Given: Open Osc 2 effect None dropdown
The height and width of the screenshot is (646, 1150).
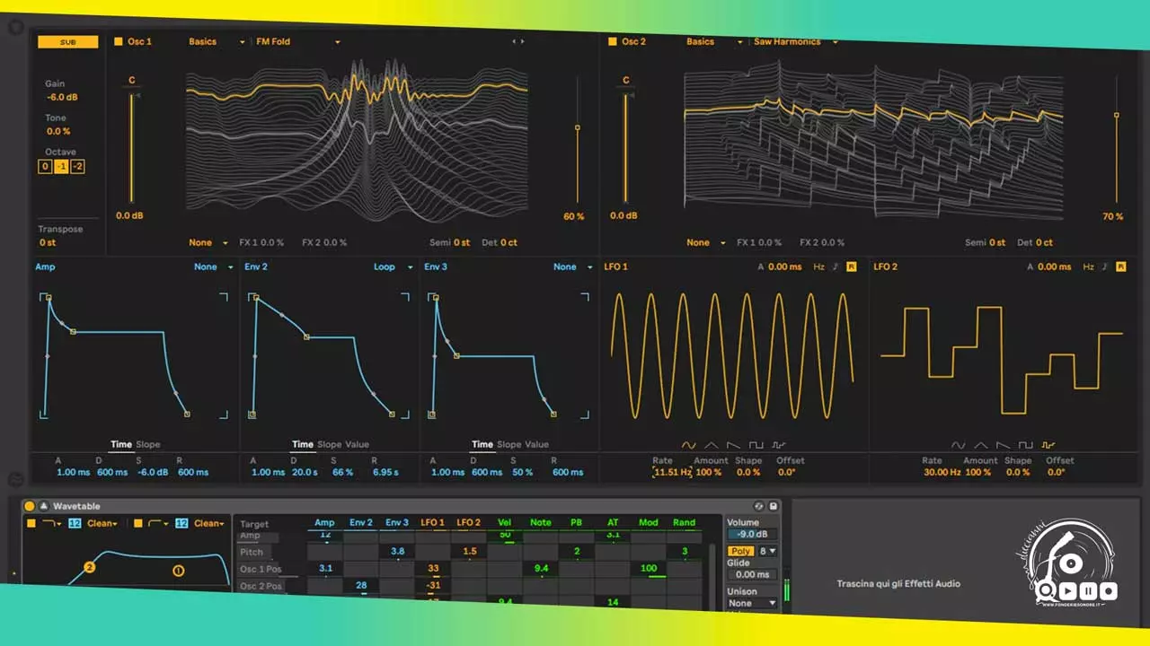Looking at the screenshot, I should (x=706, y=242).
